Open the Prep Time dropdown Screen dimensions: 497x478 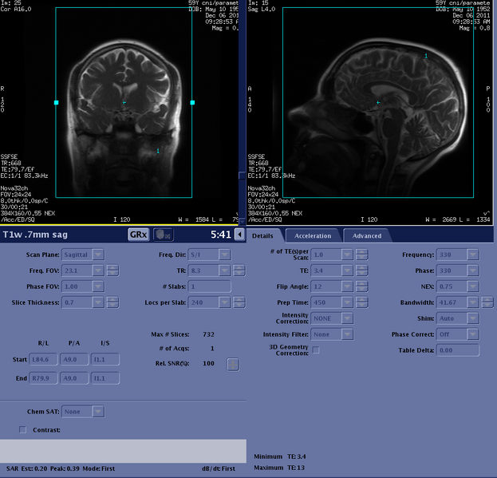347,302
